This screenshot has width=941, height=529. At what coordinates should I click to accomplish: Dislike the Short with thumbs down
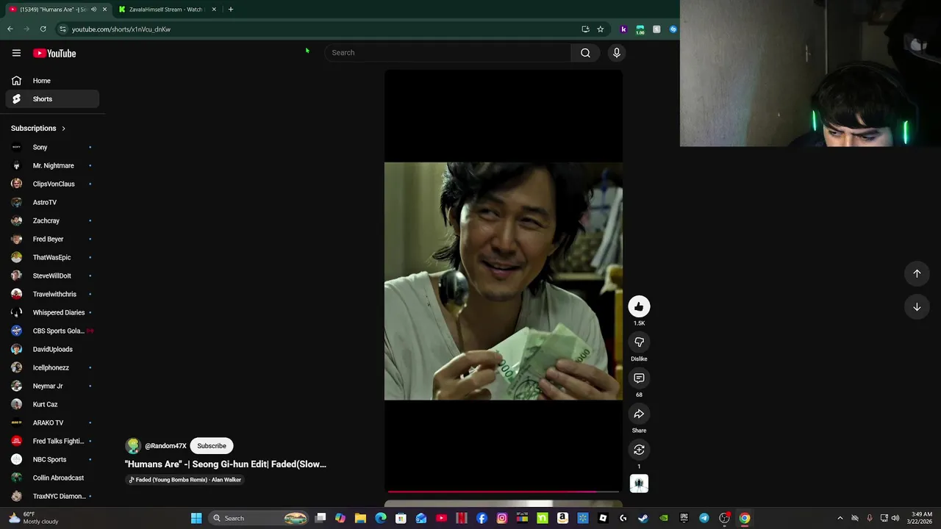[639, 342]
